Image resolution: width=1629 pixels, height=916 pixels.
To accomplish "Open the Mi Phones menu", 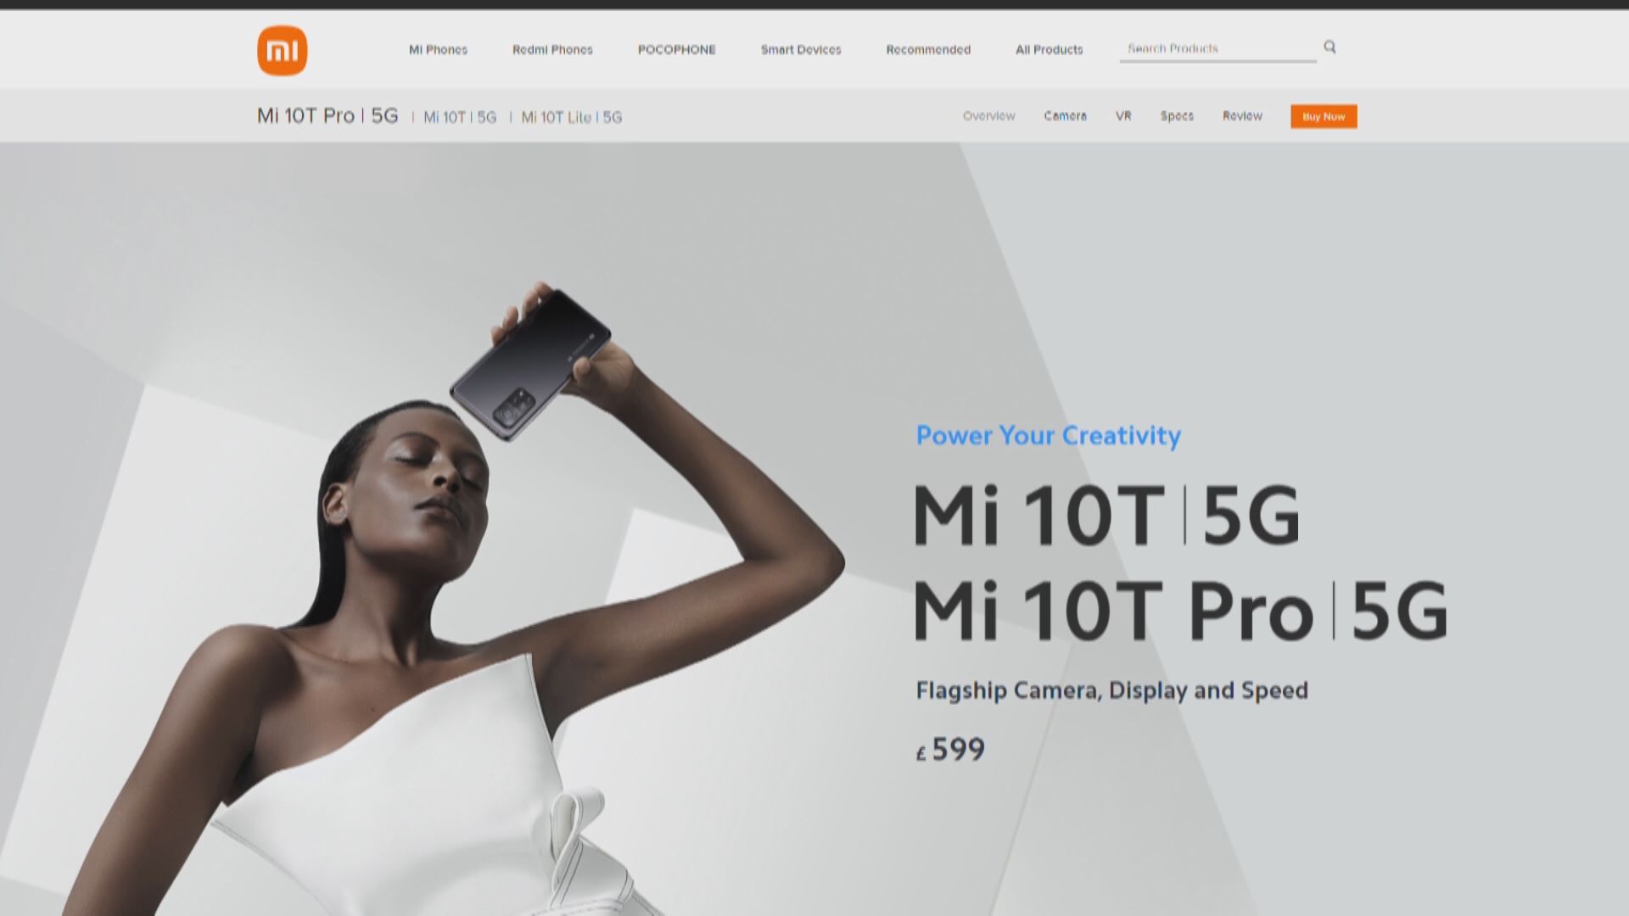I will click(x=438, y=50).
